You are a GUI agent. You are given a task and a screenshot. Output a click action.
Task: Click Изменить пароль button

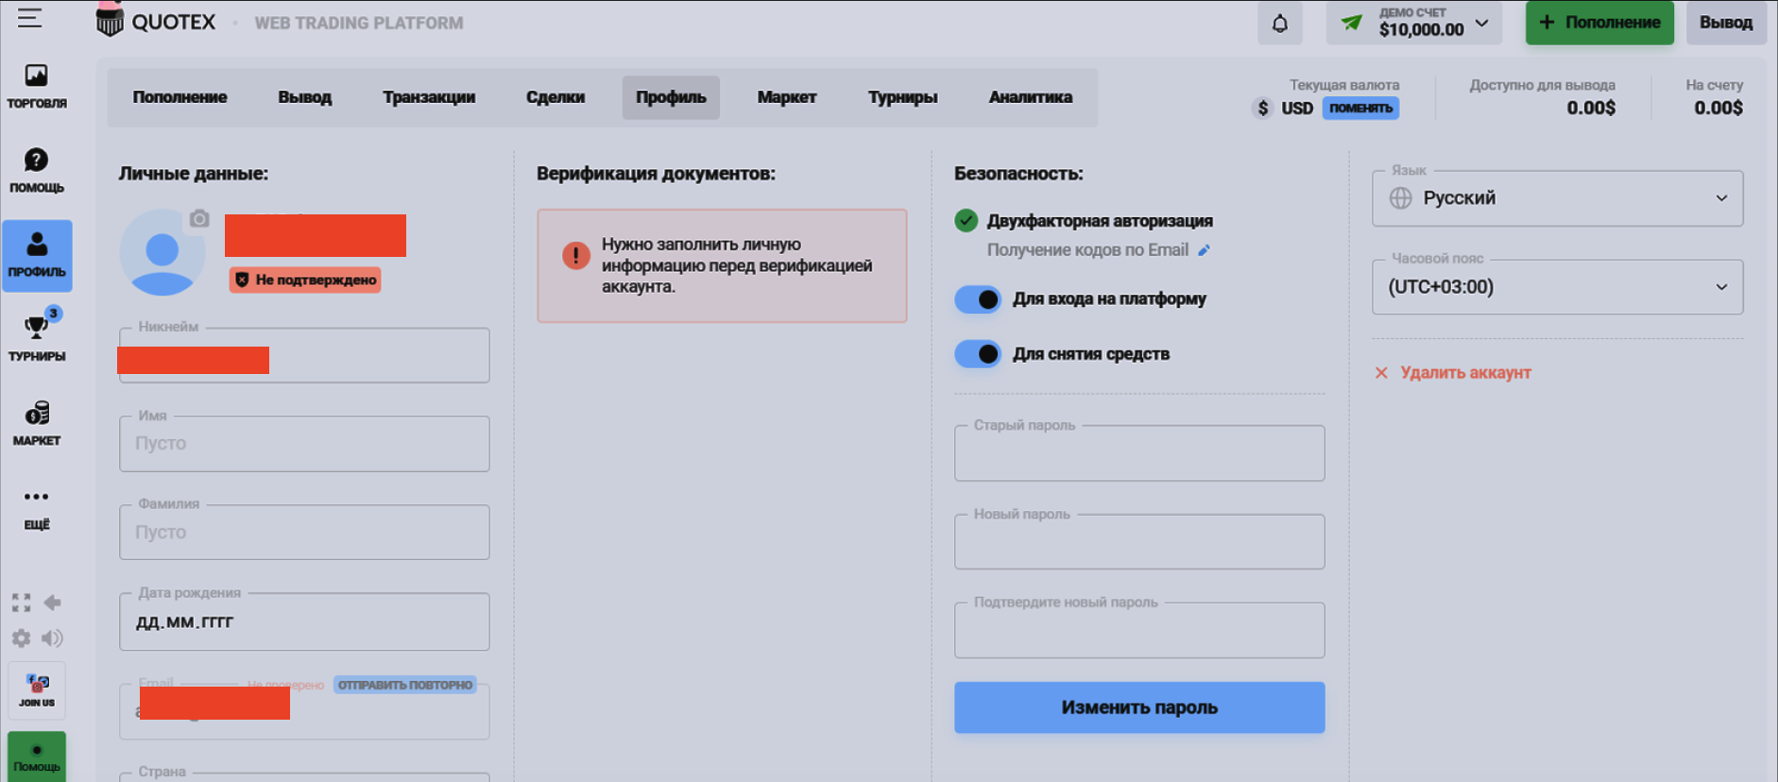[x=1139, y=707]
